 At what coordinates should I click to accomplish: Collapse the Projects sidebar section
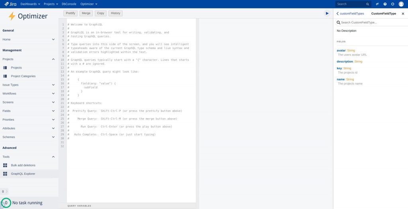[x=53, y=59]
